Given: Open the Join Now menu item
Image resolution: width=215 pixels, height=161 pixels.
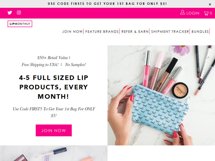Looking at the screenshot, I should coord(72,32).
